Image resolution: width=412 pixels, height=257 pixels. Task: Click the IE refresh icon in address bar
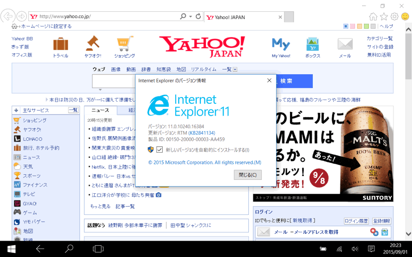coord(198,16)
